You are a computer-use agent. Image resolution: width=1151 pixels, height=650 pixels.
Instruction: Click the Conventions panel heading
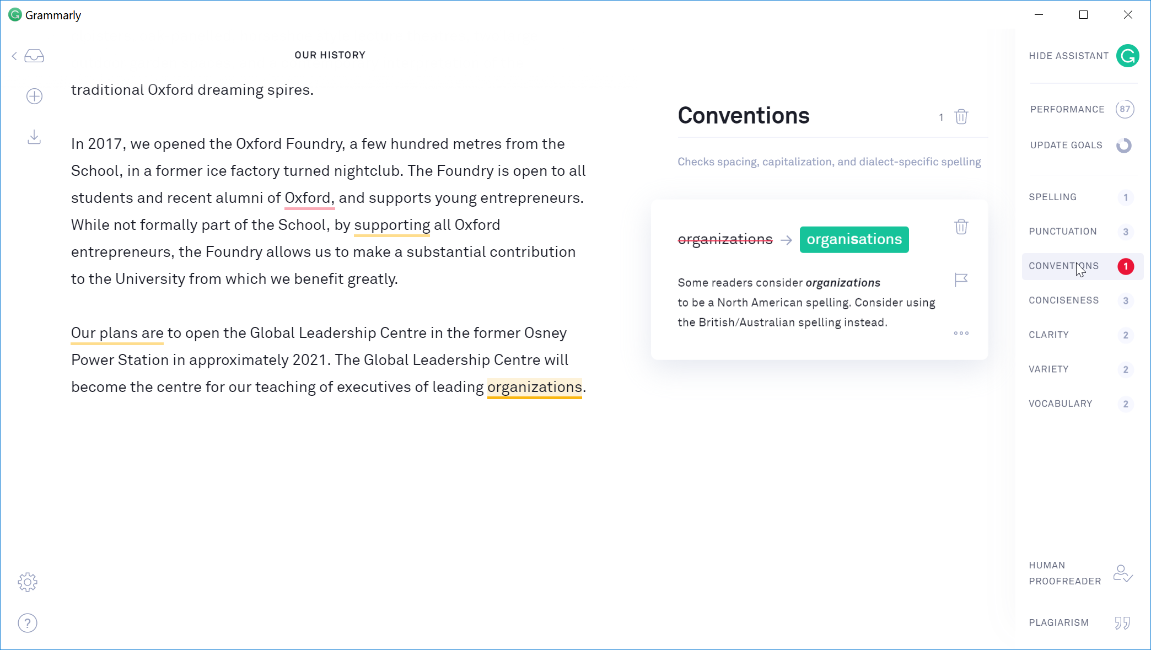coord(743,116)
